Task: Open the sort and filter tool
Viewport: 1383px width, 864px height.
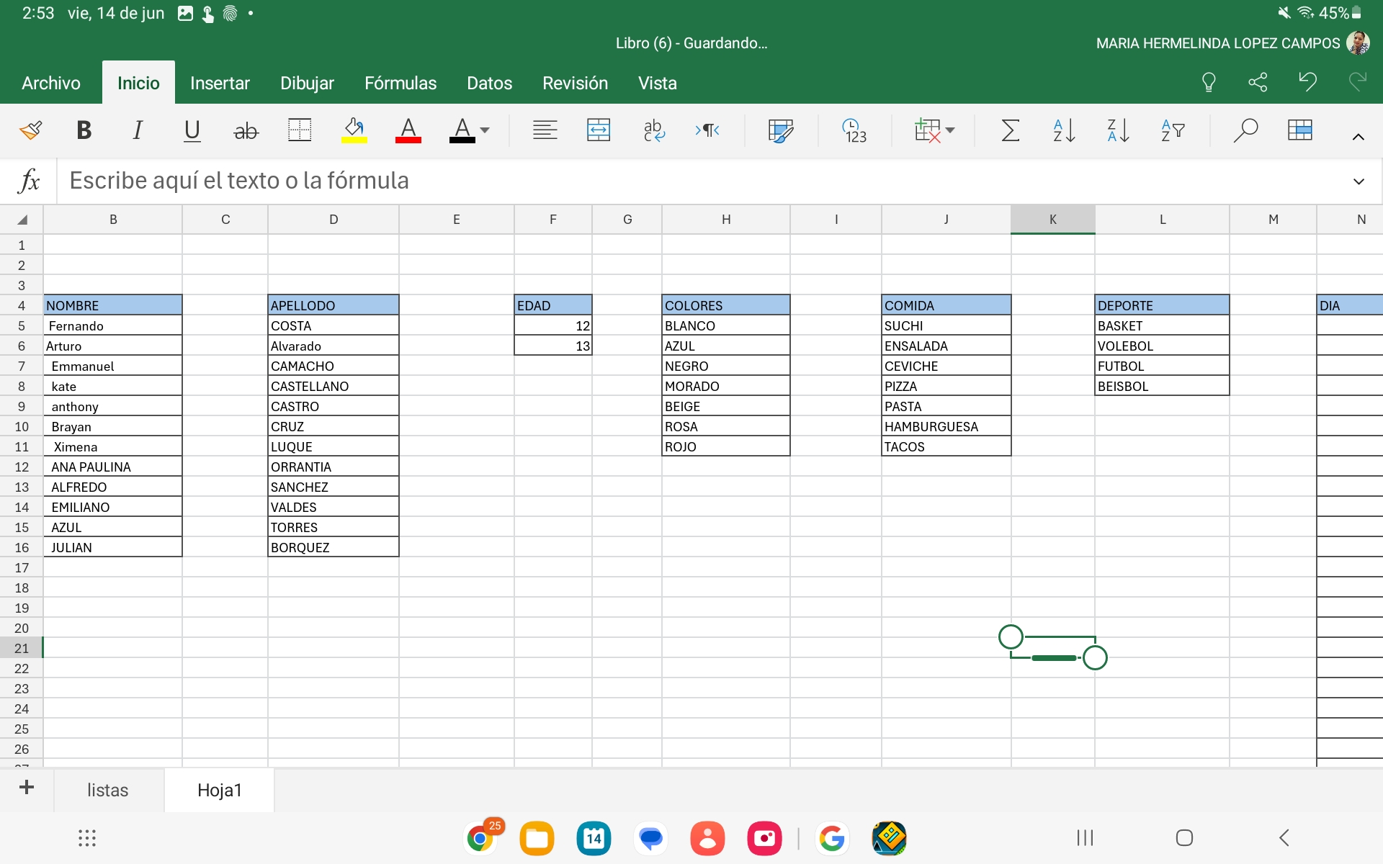Action: 1173,130
